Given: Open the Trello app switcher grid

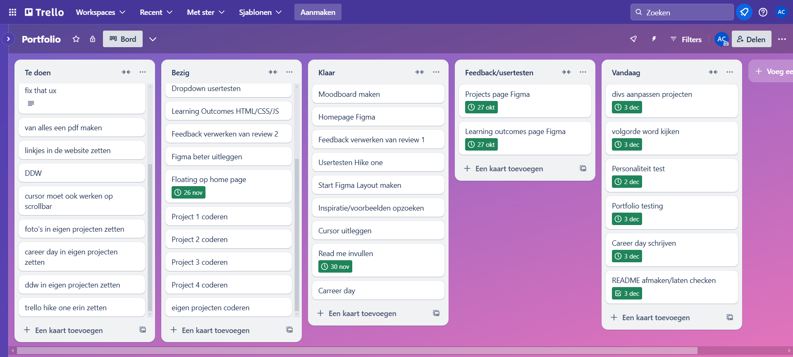Looking at the screenshot, I should coord(12,12).
